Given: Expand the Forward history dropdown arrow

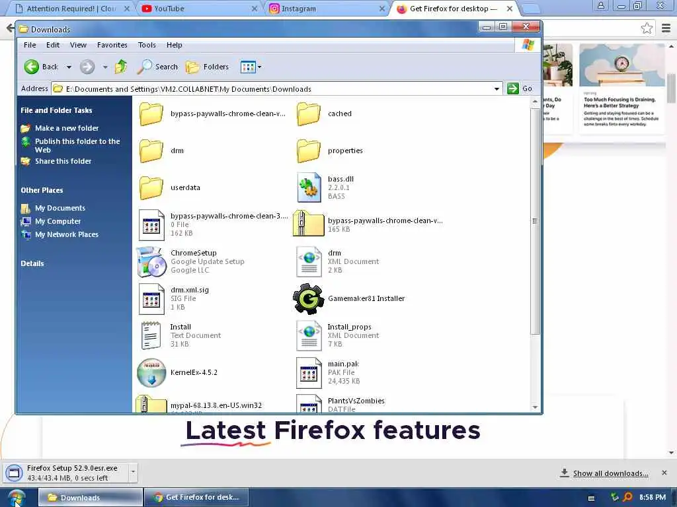Looking at the screenshot, I should click(x=105, y=67).
